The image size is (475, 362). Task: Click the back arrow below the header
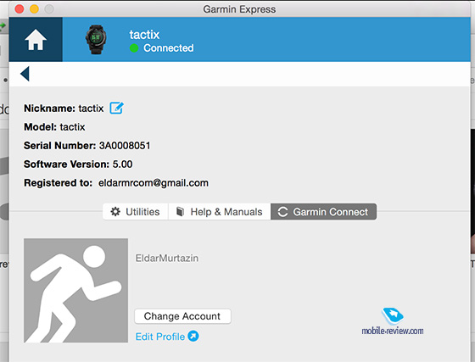click(25, 74)
